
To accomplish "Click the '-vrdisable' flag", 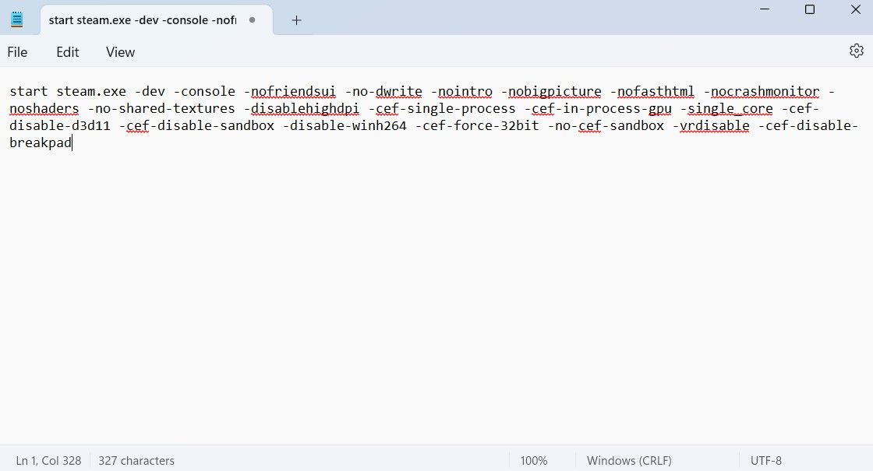I will point(711,125).
